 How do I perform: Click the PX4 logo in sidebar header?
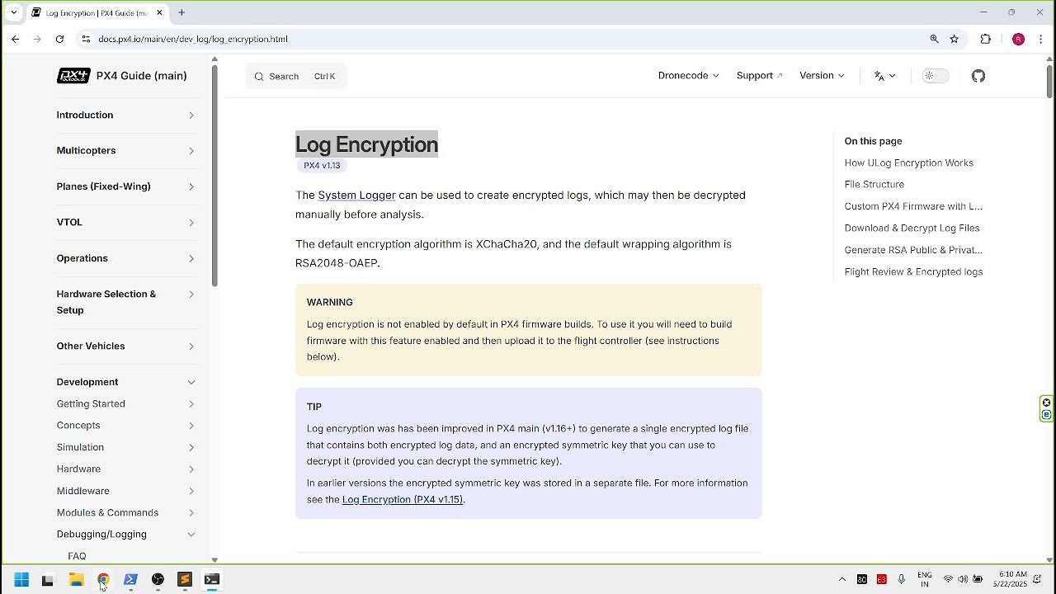coord(73,76)
